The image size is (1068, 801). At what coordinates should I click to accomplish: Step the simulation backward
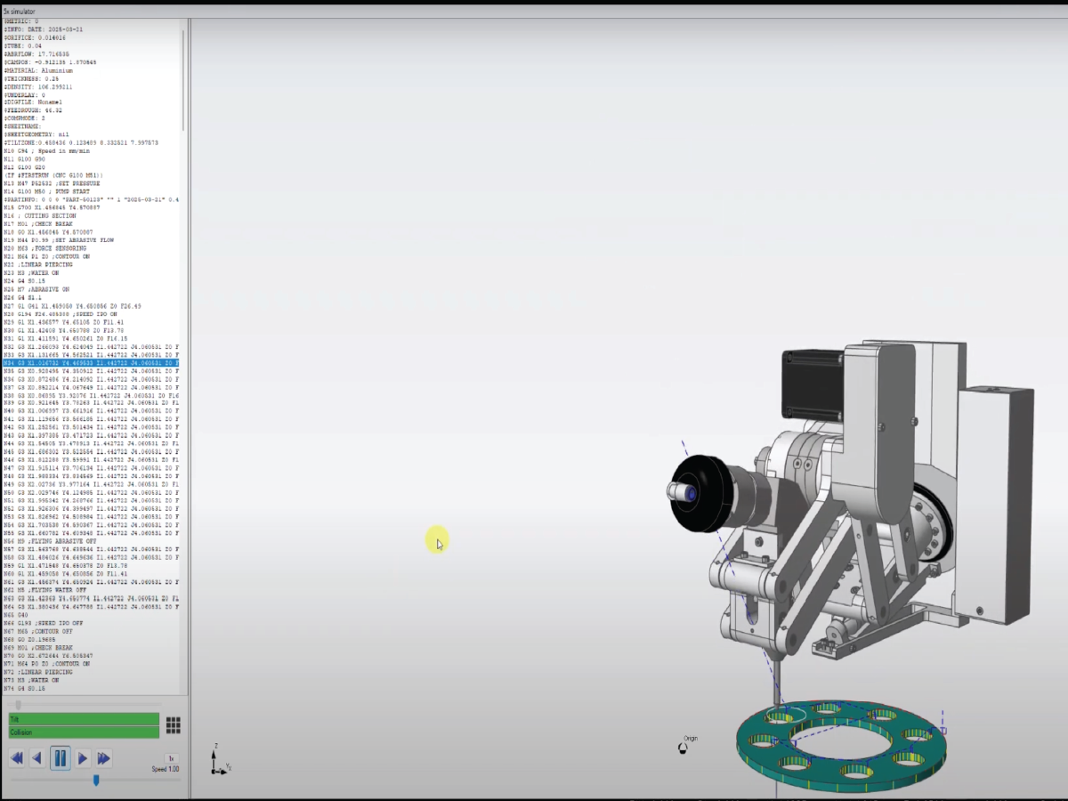[x=36, y=758]
